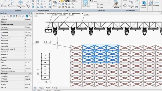Viewport: 162px width, 91px height.
Task: Open the document tabs list dropdown
Action: (160, 13)
